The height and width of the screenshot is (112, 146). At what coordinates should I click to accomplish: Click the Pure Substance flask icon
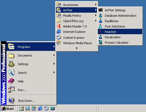tap(100, 26)
